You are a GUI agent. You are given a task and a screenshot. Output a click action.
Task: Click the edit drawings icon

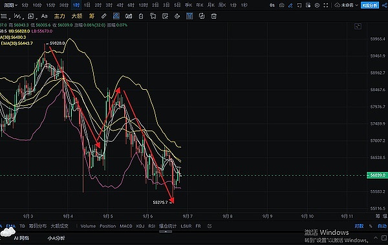coord(165,16)
